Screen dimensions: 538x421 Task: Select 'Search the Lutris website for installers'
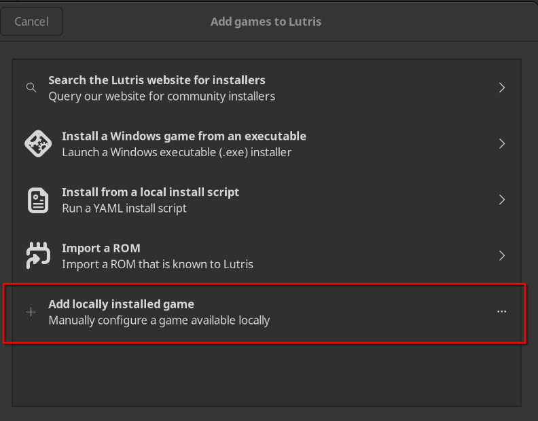pos(157,80)
